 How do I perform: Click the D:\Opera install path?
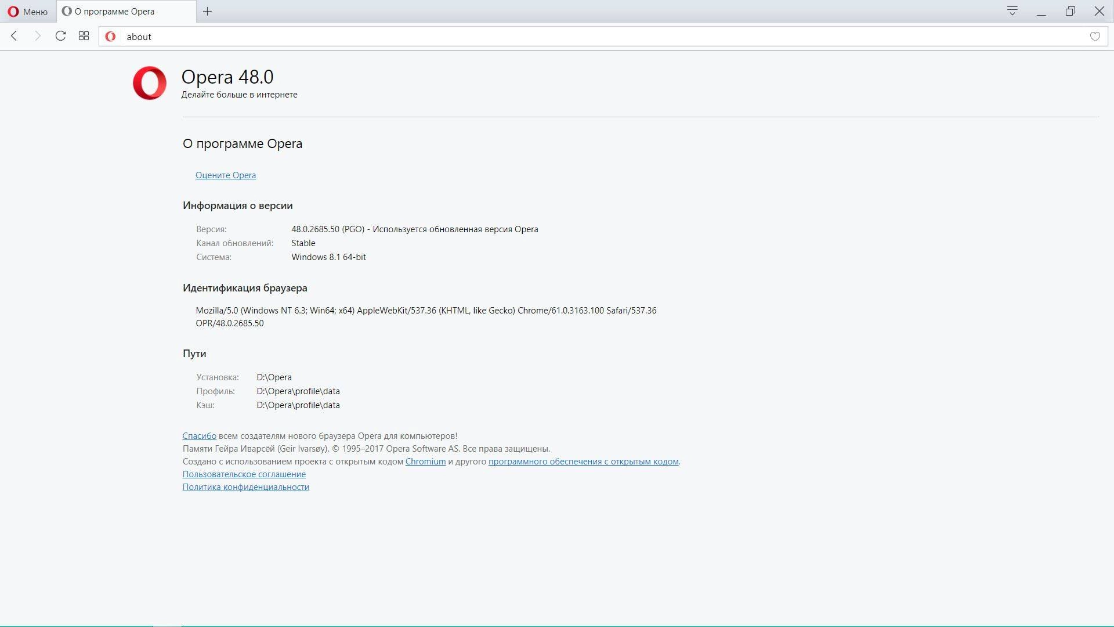click(274, 377)
